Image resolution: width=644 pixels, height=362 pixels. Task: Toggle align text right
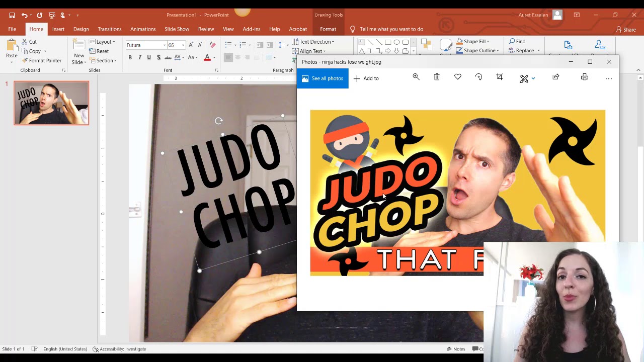click(247, 57)
